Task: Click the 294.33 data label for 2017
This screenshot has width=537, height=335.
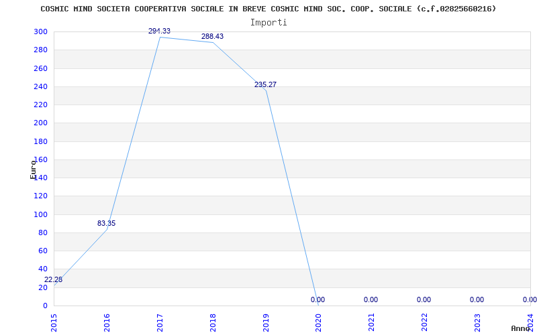Action: (159, 31)
